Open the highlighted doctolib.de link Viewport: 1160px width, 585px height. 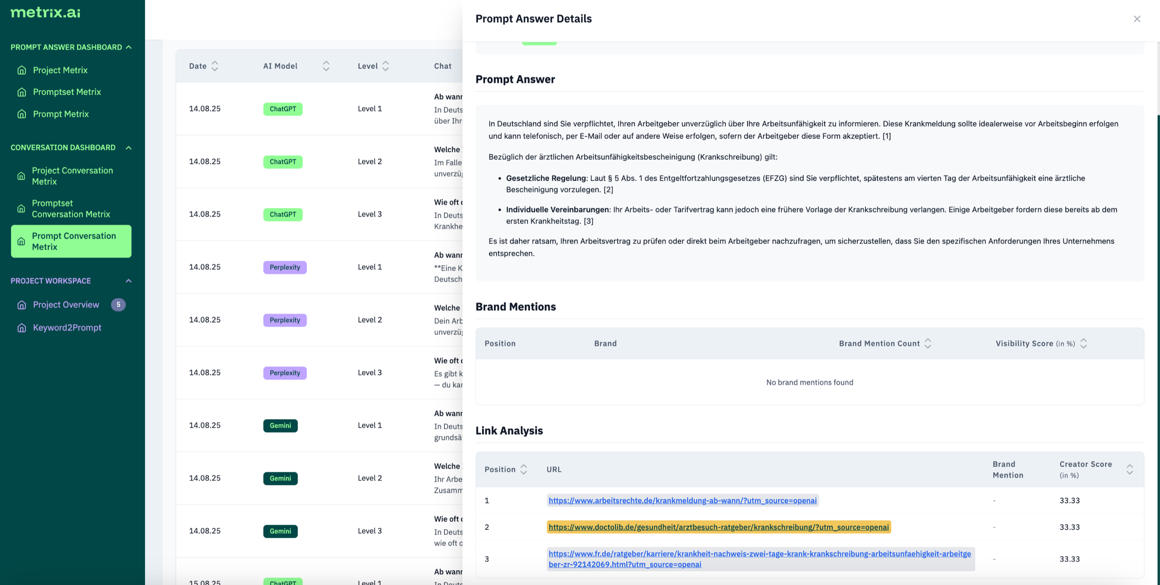tap(718, 527)
